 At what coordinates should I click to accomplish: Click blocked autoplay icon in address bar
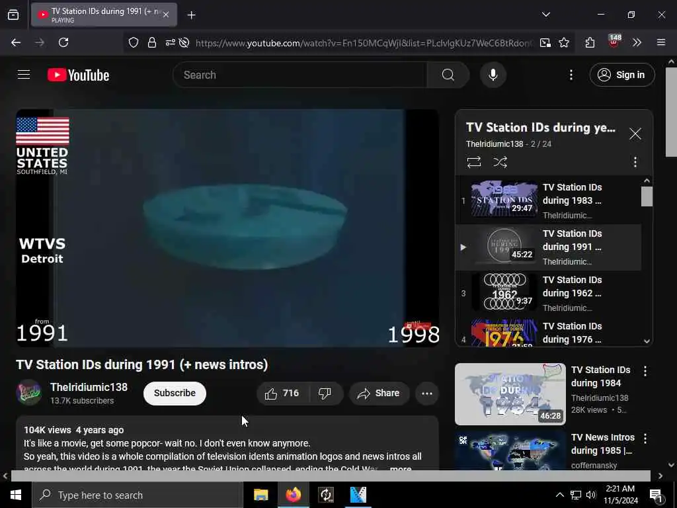pos(184,42)
